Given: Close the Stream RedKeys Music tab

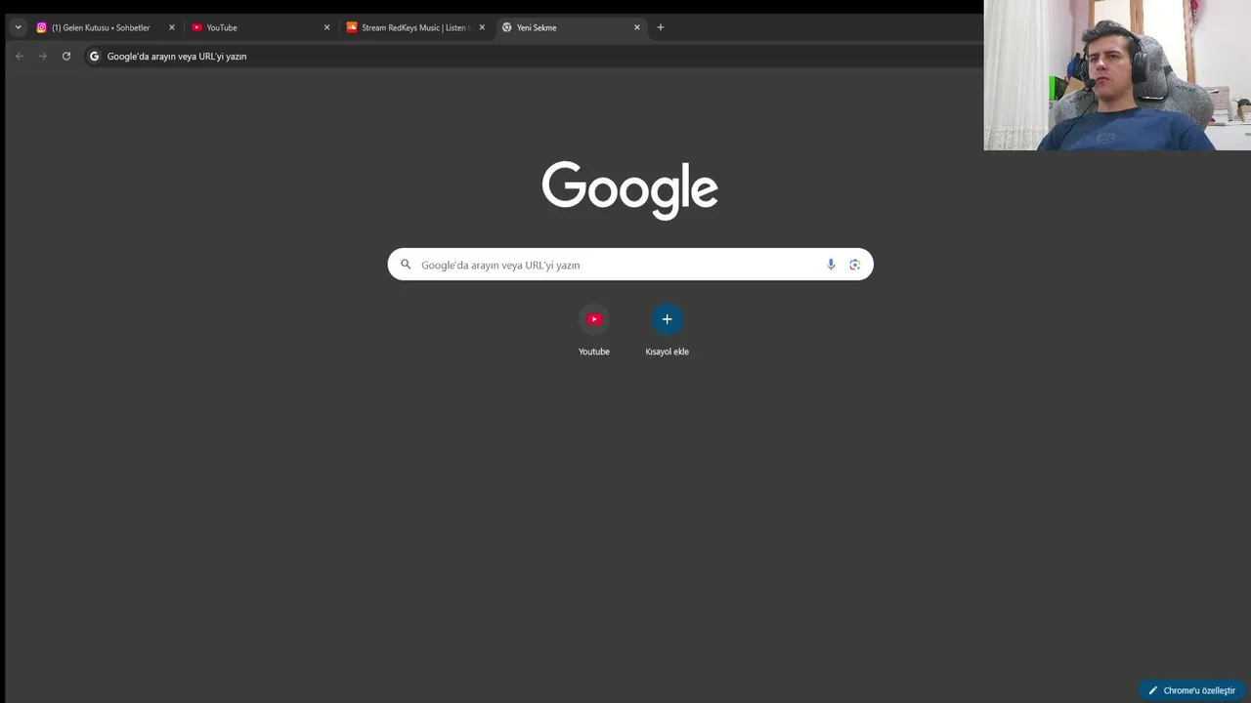Looking at the screenshot, I should pos(482,27).
